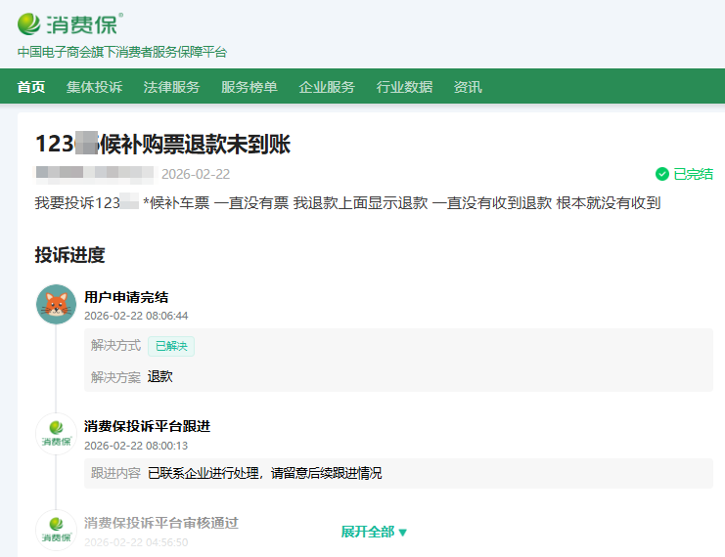
Task: Click the 已解决 status tag
Action: pos(171,346)
